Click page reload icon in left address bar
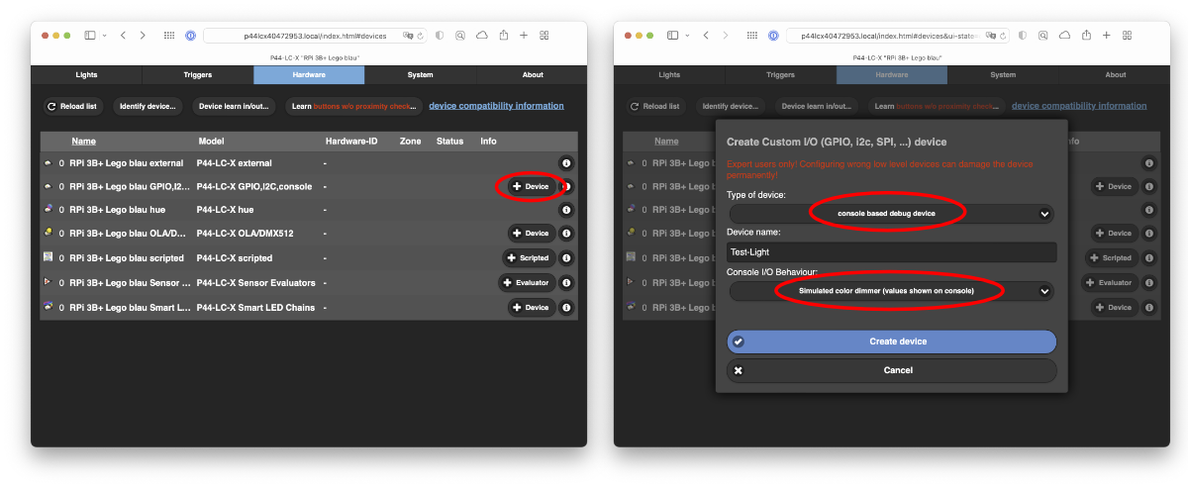The width and height of the screenshot is (1188, 488). pos(422,36)
